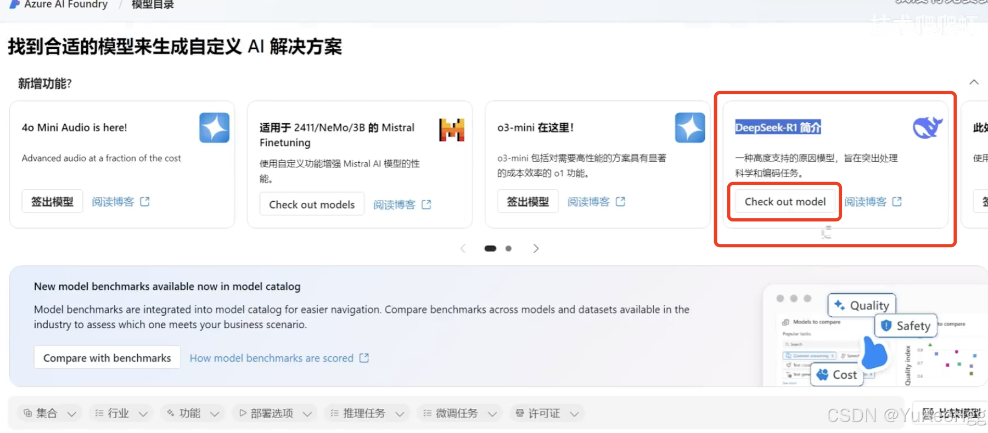
Task: Open 阅读博客 link on DeepSeek-R1 card
Action: point(866,202)
